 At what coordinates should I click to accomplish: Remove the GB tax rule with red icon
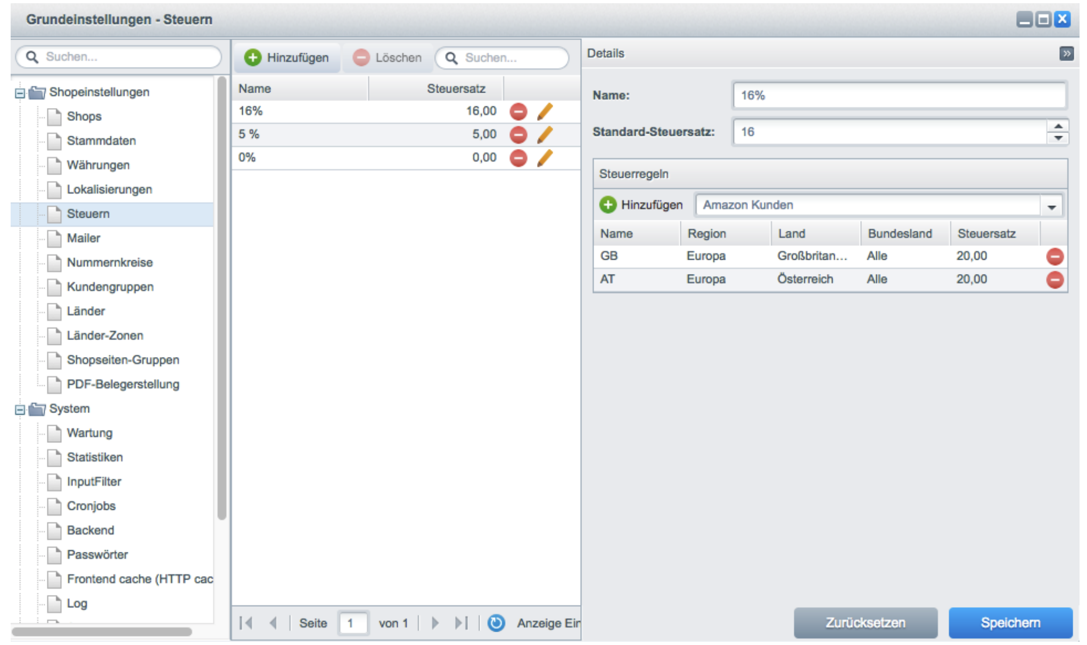[1054, 257]
